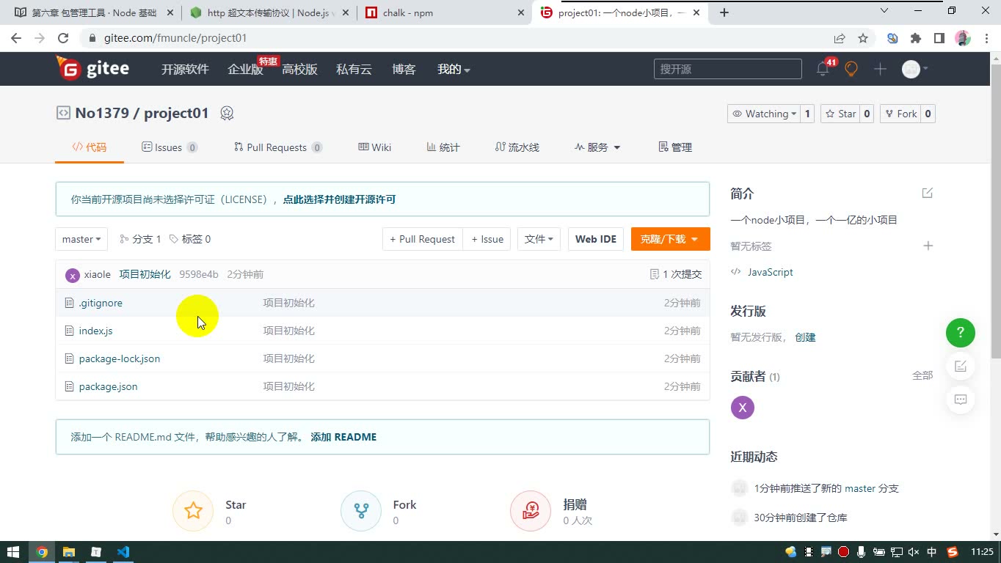Click the Star circle icon below files
Viewport: 1001px width, 563px height.
pyautogui.click(x=193, y=511)
